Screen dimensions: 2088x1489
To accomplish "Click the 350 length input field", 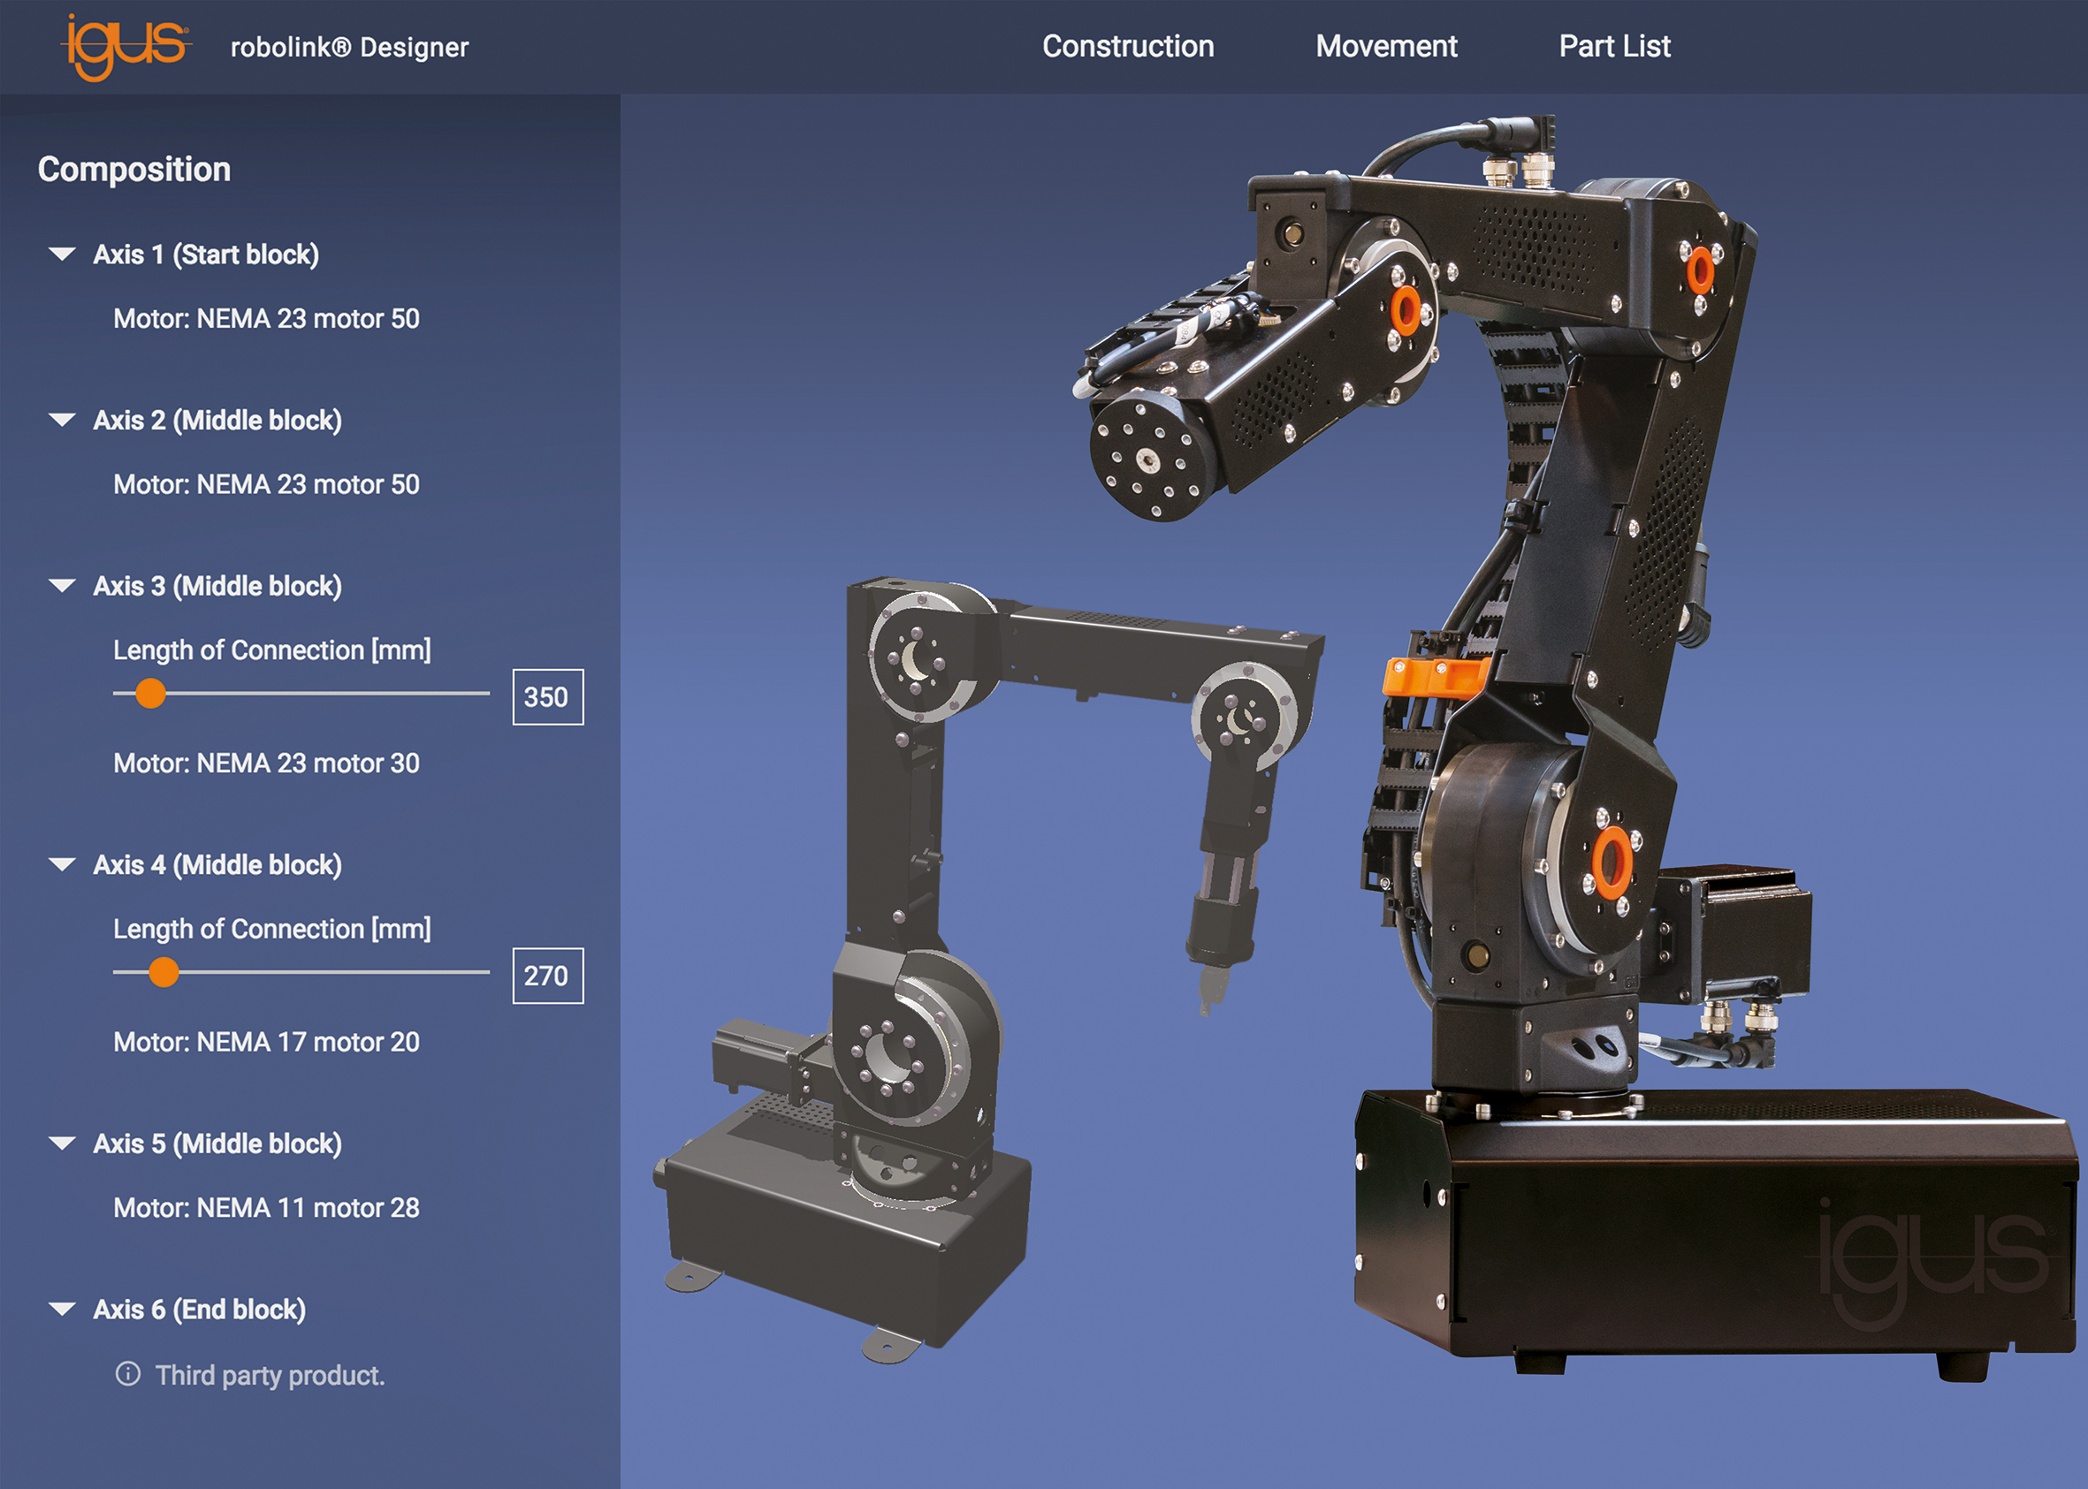I will tap(547, 697).
